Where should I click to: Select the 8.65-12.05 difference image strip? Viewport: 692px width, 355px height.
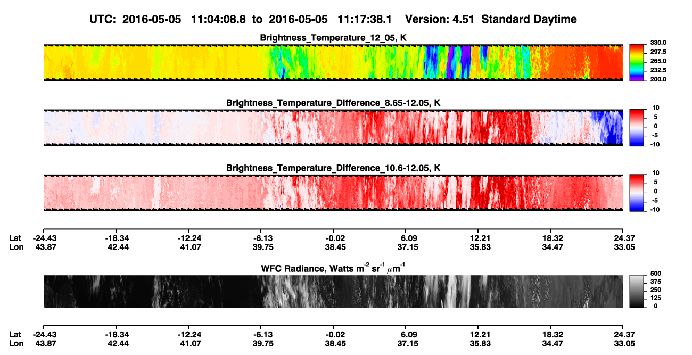333,128
